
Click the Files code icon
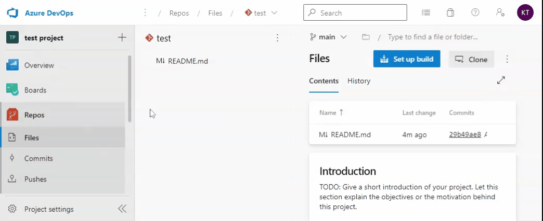point(12,137)
